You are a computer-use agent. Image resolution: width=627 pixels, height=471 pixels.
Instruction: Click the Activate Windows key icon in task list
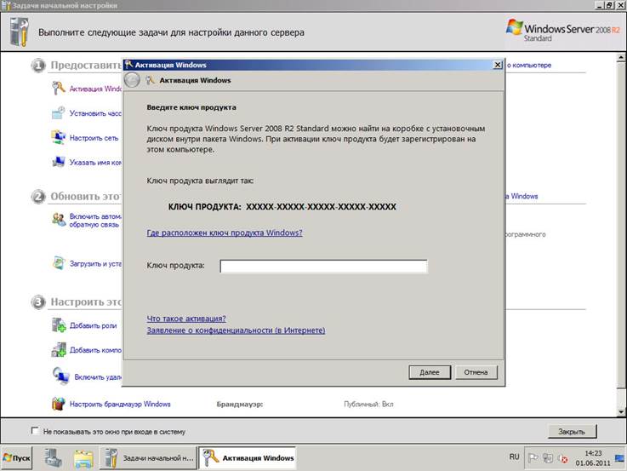click(59, 88)
